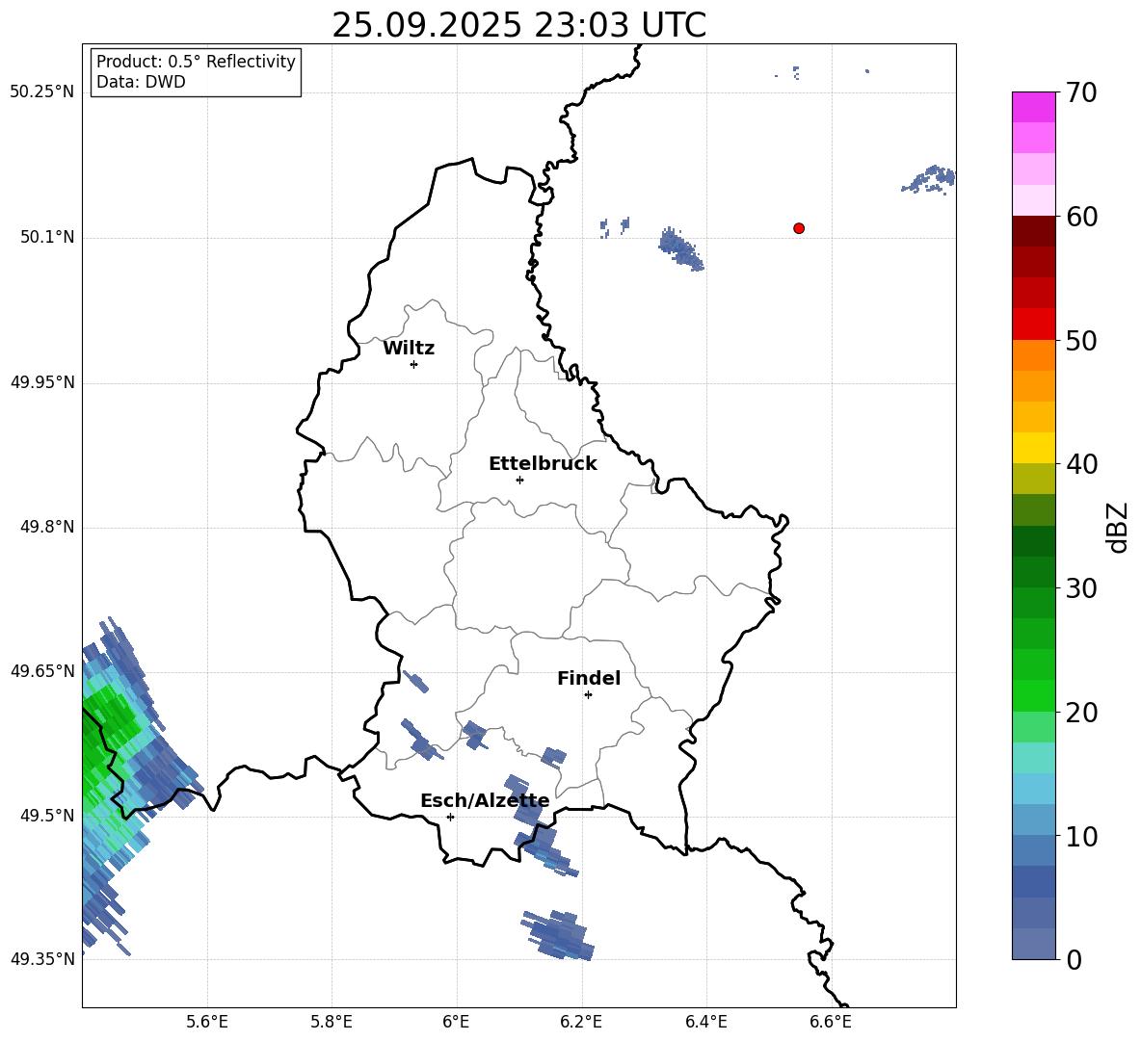This screenshot has height=1041, width=1141.
Task: Click the 49.5°N latitude label
Action: click(46, 816)
